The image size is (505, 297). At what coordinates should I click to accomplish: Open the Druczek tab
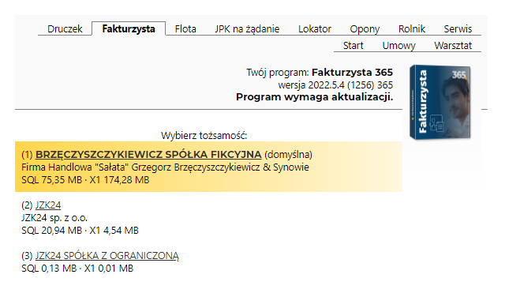pos(65,29)
